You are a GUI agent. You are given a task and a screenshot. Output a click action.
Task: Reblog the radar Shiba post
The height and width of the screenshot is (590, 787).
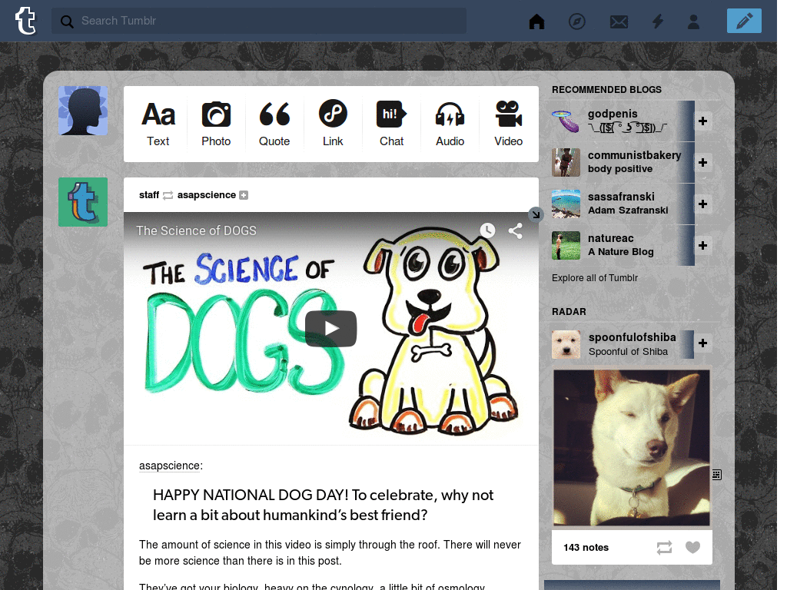664,548
